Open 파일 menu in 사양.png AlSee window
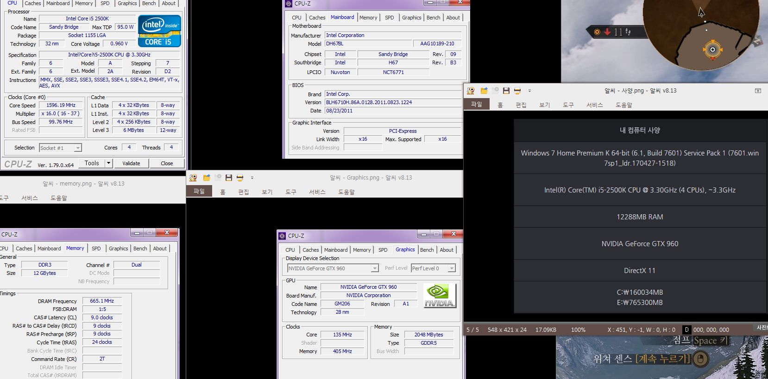Viewport: 768px width, 379px height. click(x=477, y=104)
